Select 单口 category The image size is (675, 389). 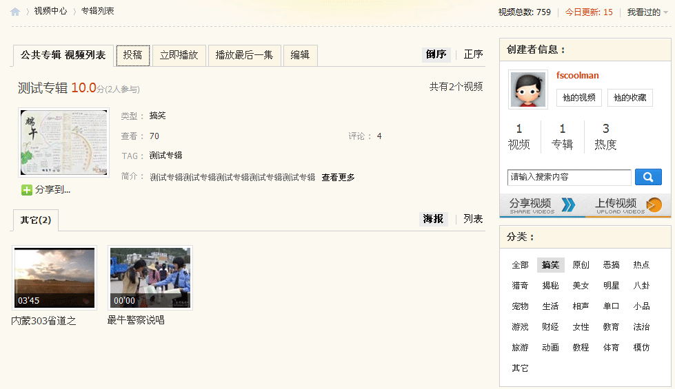(x=612, y=306)
